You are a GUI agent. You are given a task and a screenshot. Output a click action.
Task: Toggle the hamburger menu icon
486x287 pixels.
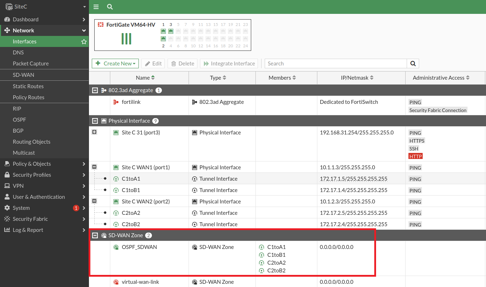click(x=96, y=7)
